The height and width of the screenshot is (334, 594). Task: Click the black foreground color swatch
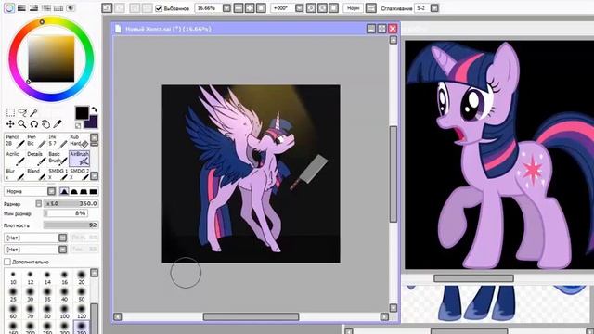click(82, 113)
